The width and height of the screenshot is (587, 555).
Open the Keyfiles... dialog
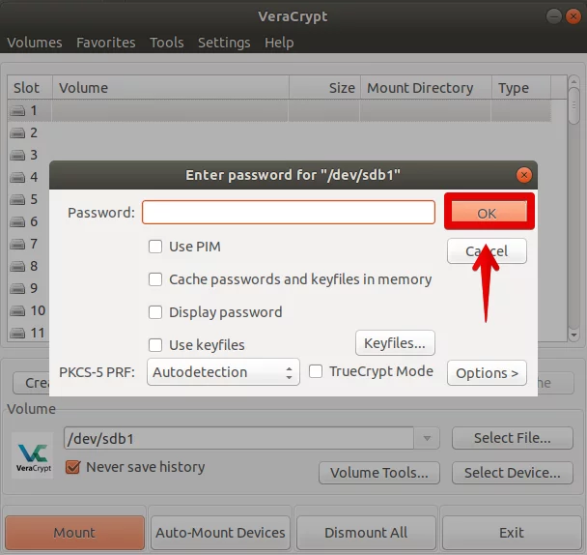point(395,342)
